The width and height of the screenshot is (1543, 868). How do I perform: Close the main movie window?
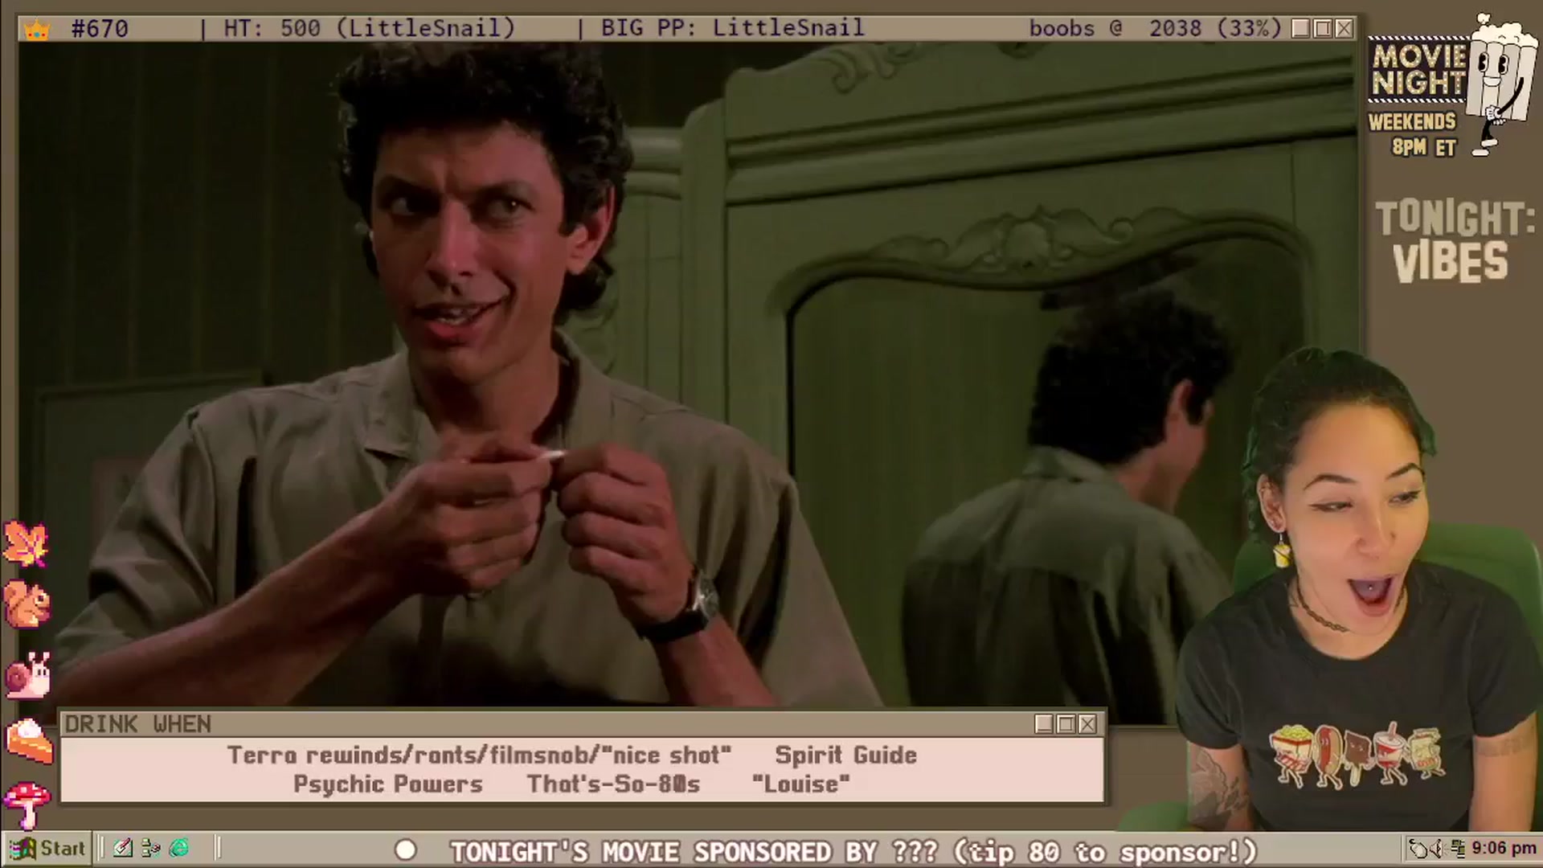point(1344,29)
